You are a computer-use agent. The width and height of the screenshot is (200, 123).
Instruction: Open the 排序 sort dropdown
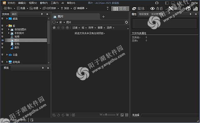92,28
